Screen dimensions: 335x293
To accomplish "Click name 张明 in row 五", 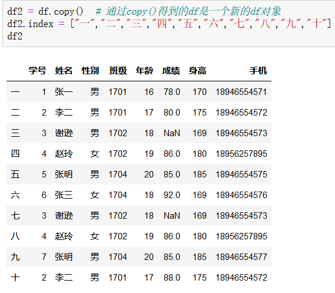I will (64, 175).
